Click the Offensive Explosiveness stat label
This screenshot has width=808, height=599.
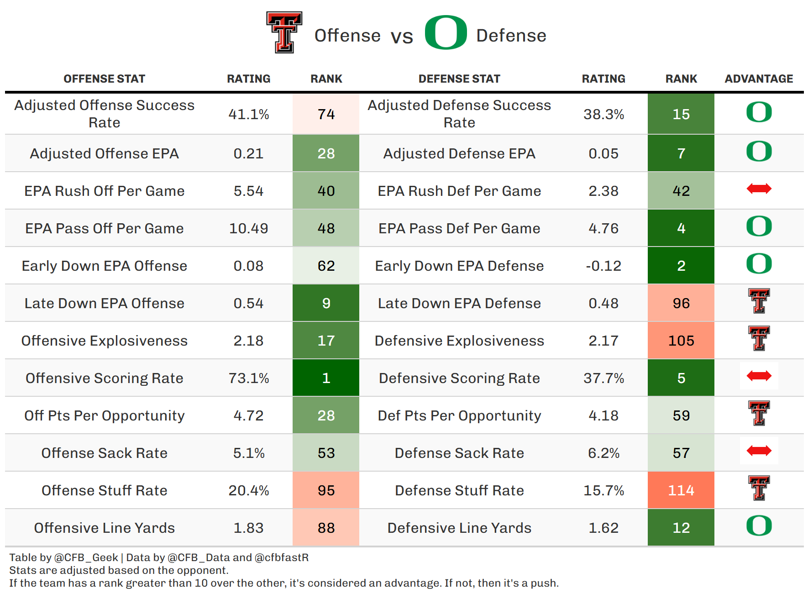(x=105, y=341)
